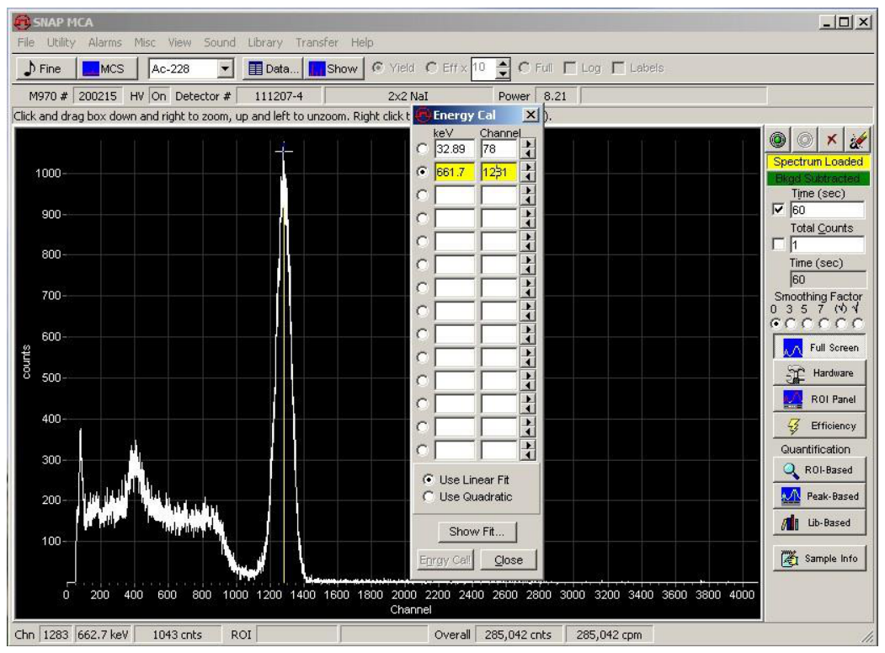This screenshot has width=885, height=653.
Task: Toggle the preset Time (sec) checkbox
Action: click(x=778, y=210)
